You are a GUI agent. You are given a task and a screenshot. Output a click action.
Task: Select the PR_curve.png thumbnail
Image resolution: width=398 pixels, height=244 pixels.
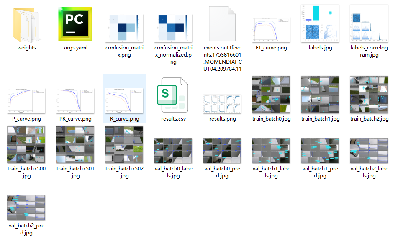pyautogui.click(x=75, y=101)
